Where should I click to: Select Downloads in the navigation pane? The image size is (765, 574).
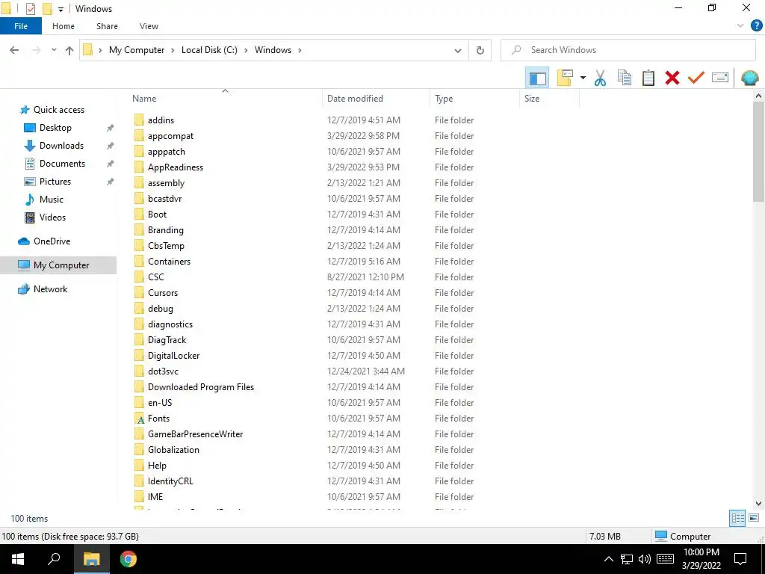(61, 146)
